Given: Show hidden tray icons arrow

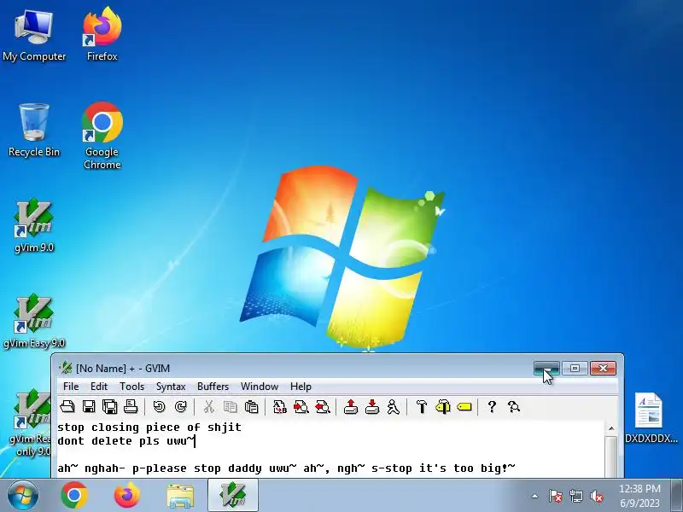Looking at the screenshot, I should click(x=535, y=496).
